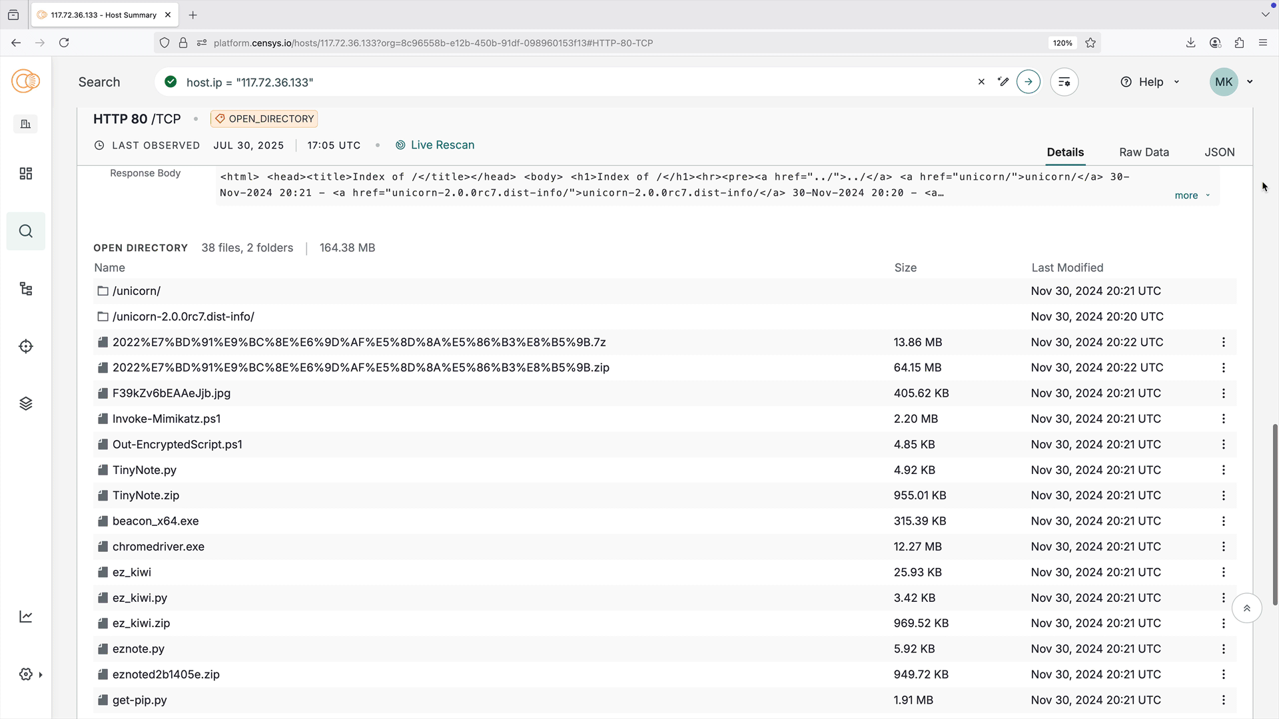Open actions menu for F39kZv6bEAAeJjb.jpg
This screenshot has width=1279, height=719.
[x=1224, y=393]
